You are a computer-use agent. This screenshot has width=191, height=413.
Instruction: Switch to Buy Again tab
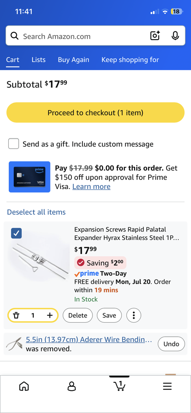point(74,60)
